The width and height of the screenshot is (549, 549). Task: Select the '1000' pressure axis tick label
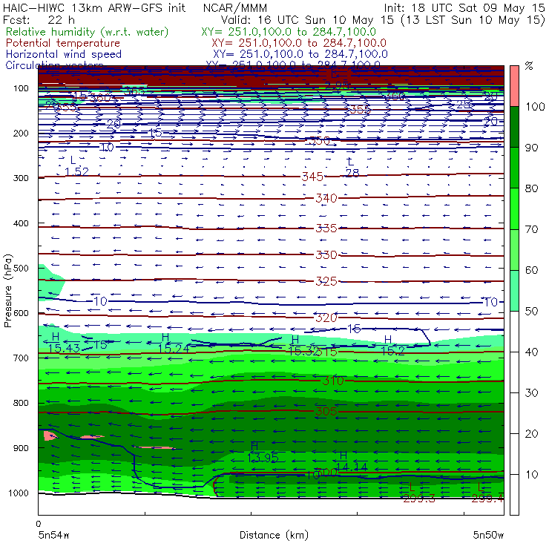click(x=19, y=493)
